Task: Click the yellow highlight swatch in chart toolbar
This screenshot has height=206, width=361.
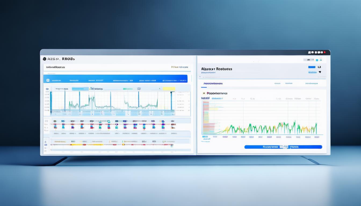Action: pyautogui.click(x=169, y=89)
